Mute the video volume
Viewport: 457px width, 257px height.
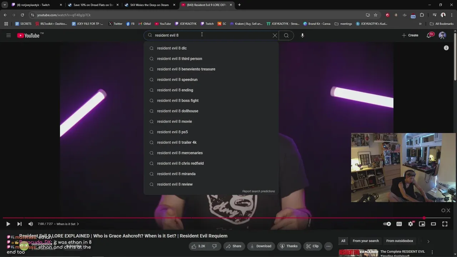(x=31, y=224)
